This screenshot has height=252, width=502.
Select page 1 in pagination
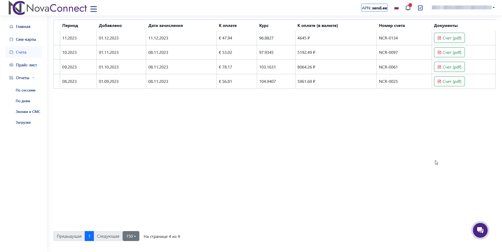89,236
